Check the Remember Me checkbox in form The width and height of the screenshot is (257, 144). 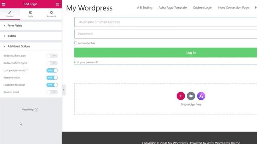(x=75, y=43)
